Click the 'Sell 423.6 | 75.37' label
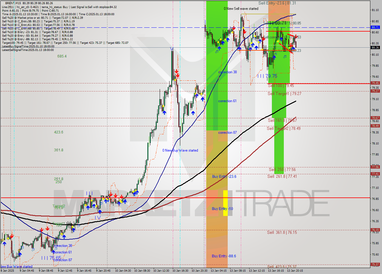The image size is (382, 274). tap(282, 267)
